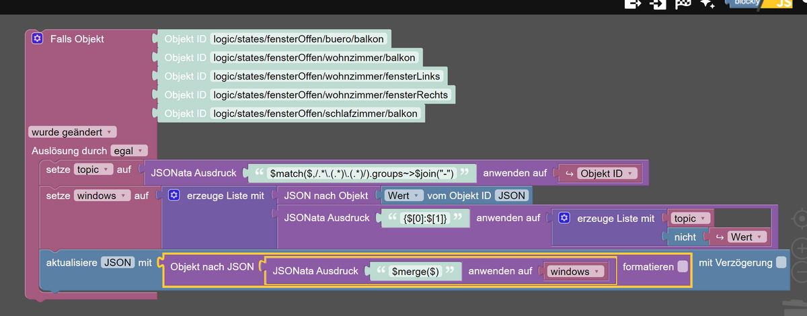Select the nicht block
807x316 pixels.
pyautogui.click(x=685, y=237)
